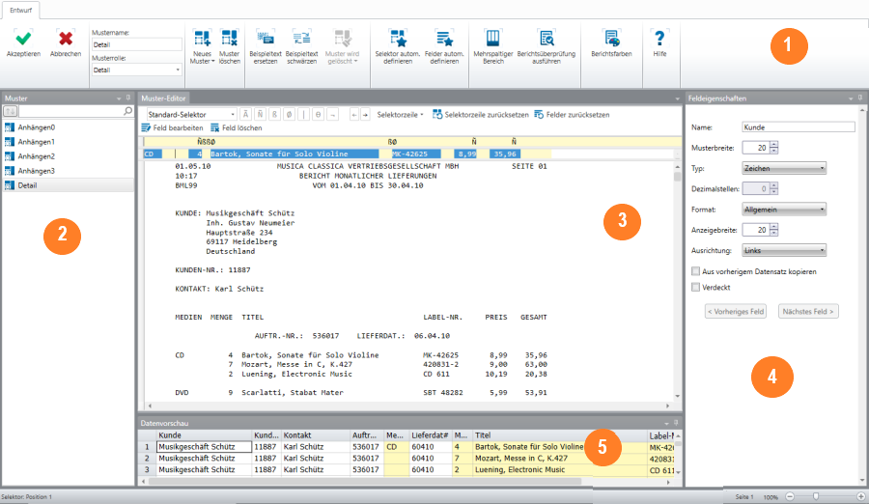This screenshot has height=504, width=869.
Task: Increase Musterbreite with the up stepper
Action: coord(774,144)
